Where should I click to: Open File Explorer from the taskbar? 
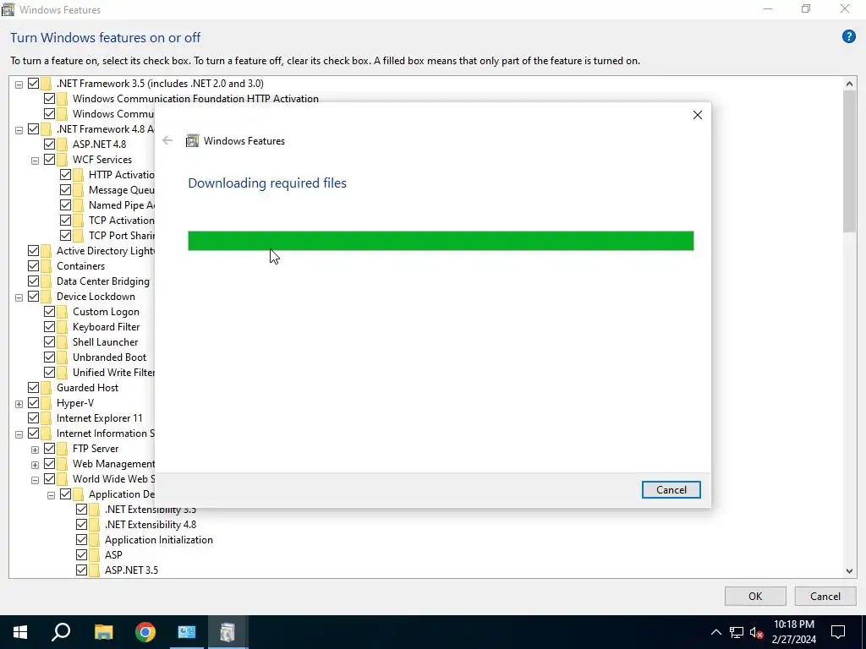[x=103, y=632]
